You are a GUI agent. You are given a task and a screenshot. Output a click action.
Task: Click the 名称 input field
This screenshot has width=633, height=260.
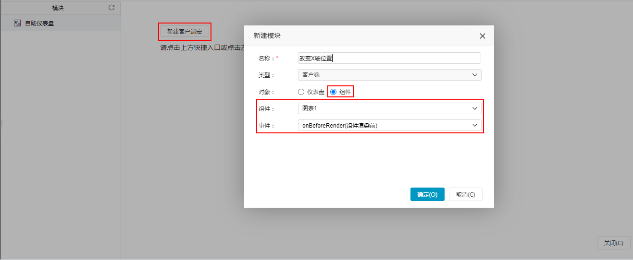coord(389,58)
